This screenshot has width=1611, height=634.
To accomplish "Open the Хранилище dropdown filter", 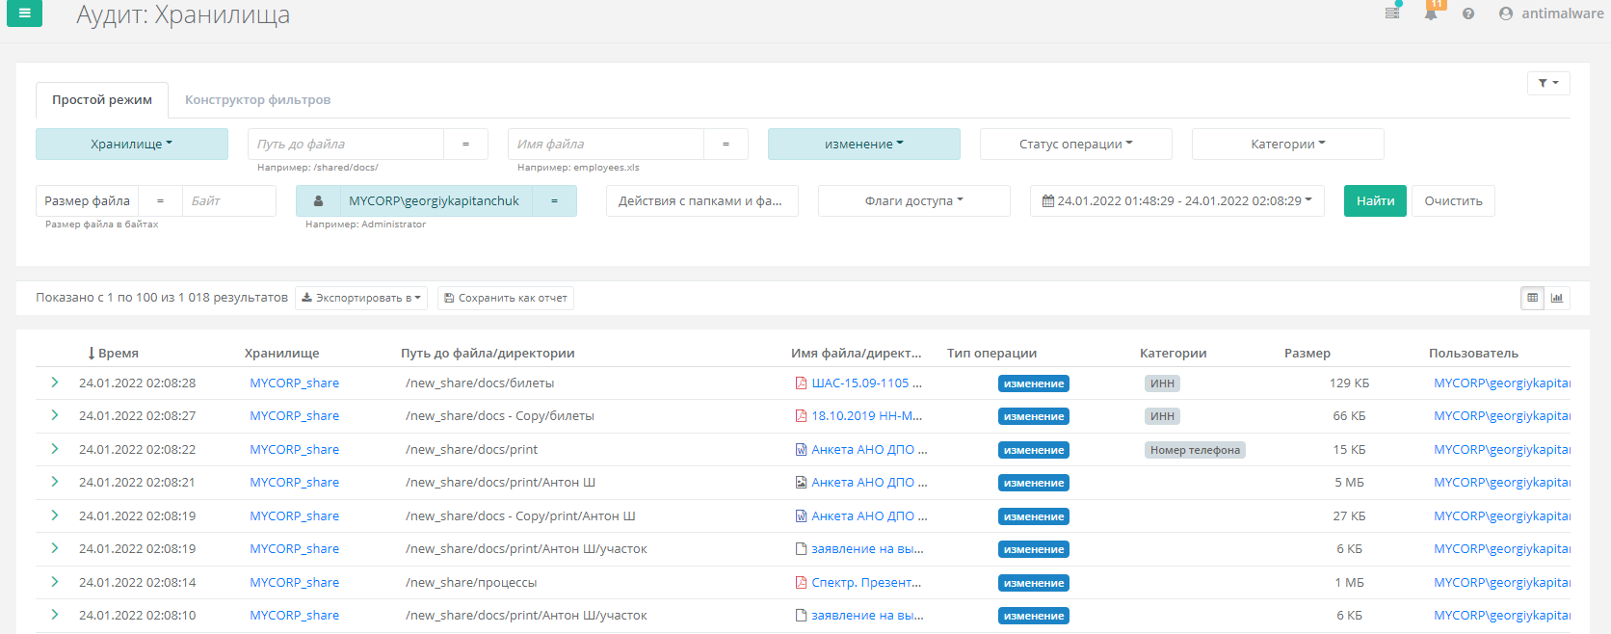I will [x=132, y=145].
